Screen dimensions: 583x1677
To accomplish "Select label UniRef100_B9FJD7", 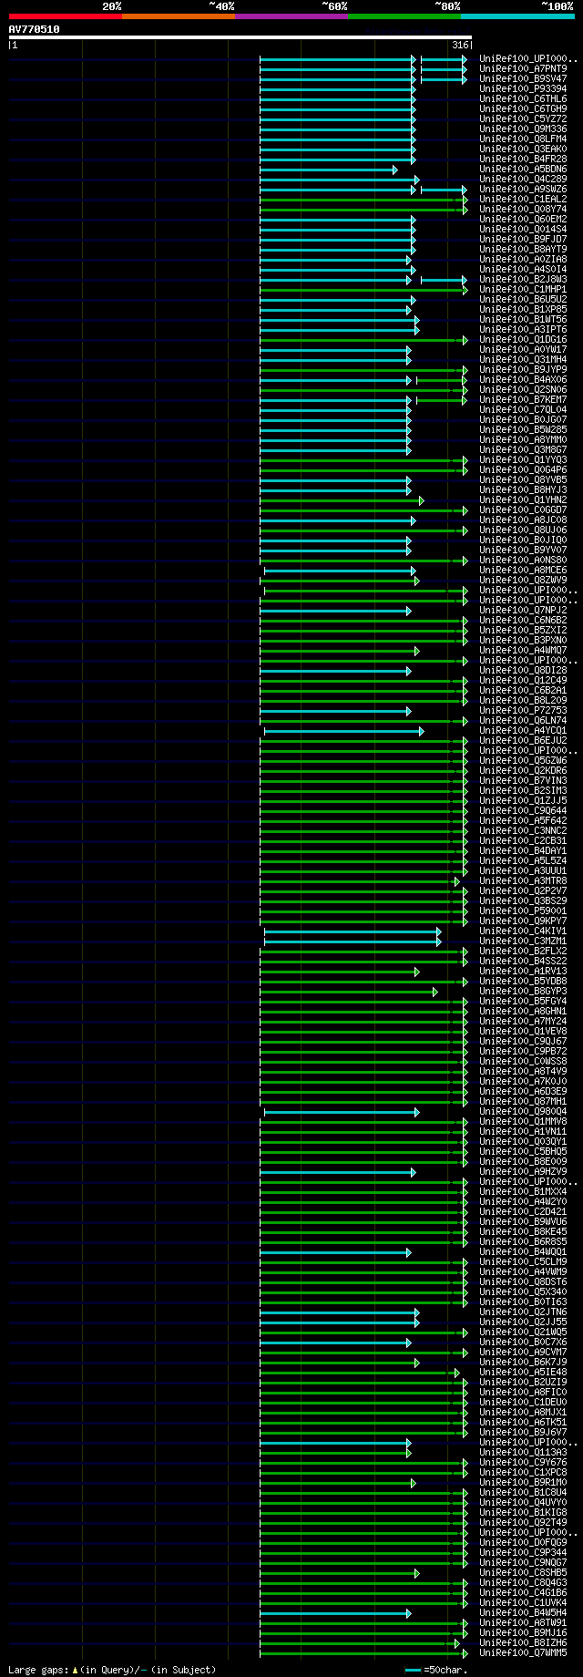I will (x=523, y=240).
